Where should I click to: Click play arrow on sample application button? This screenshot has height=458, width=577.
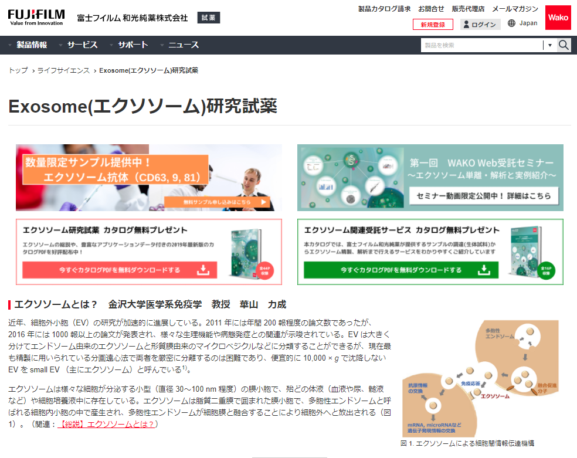263,202
